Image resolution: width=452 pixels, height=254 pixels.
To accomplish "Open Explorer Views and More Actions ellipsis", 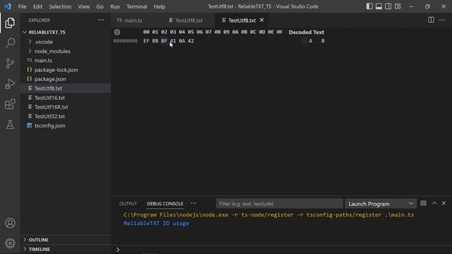I will tap(101, 20).
